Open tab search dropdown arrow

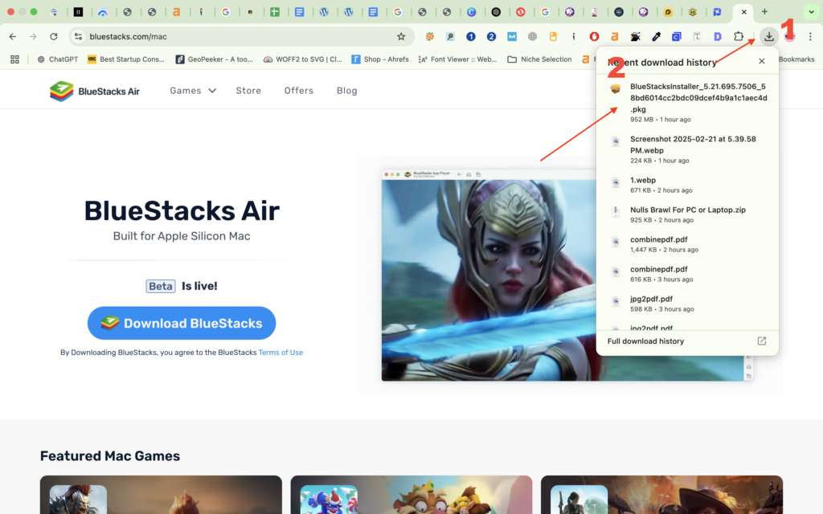pyautogui.click(x=811, y=11)
